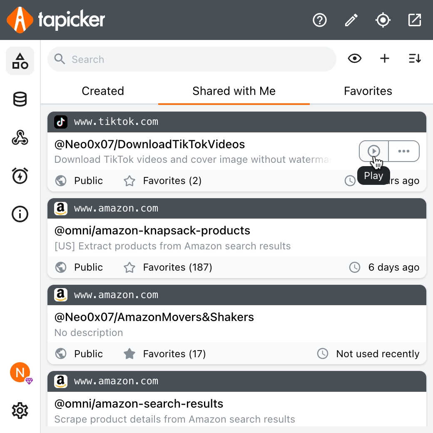
Task: Star the amazon-knapsack-products recipe
Action: 130,267
